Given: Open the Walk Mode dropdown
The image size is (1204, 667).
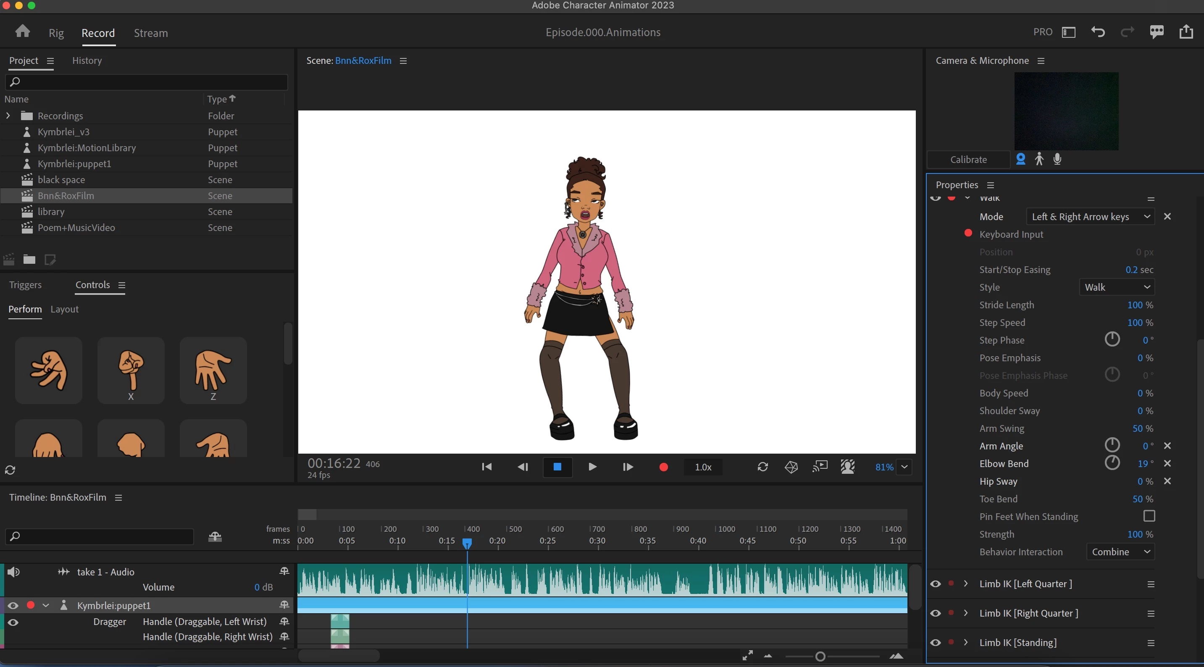Looking at the screenshot, I should click(1091, 216).
